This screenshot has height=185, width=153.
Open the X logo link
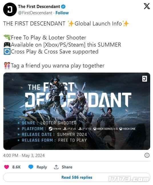147,6
